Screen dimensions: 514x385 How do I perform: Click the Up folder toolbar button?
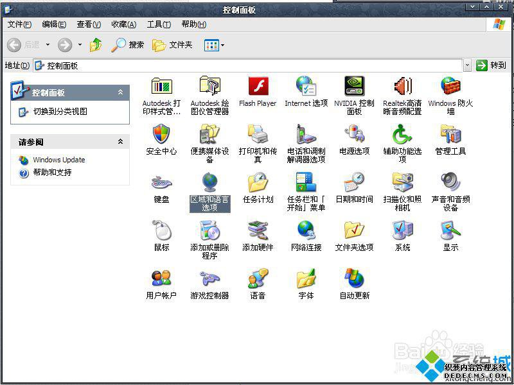coord(96,45)
